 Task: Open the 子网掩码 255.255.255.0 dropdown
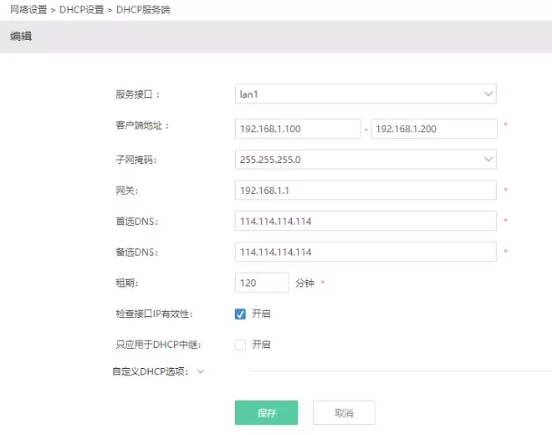pos(365,159)
